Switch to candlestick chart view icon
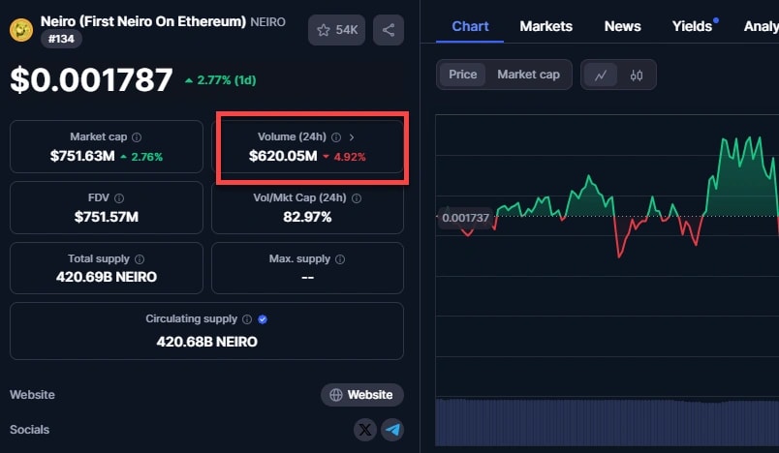 click(637, 75)
